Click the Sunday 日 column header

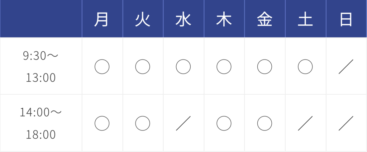[x=346, y=20]
